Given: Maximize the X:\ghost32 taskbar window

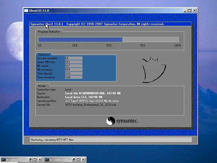Looking at the screenshot, I should click(35, 160).
